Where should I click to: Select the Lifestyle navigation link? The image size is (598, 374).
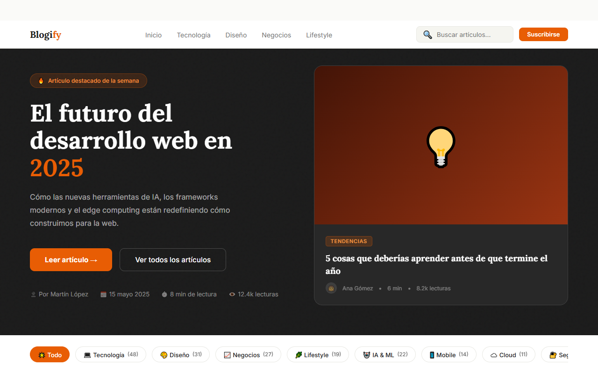pos(319,35)
